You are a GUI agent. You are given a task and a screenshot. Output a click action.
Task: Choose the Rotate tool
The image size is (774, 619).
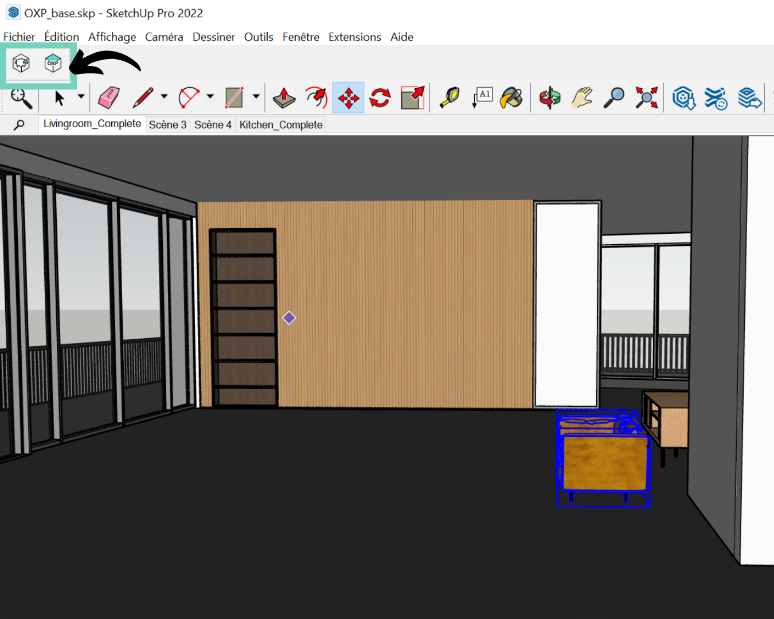380,97
